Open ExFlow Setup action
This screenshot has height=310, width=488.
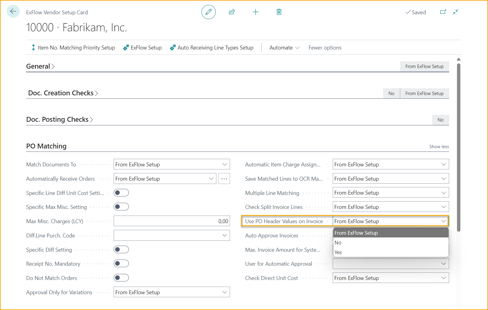[142, 47]
